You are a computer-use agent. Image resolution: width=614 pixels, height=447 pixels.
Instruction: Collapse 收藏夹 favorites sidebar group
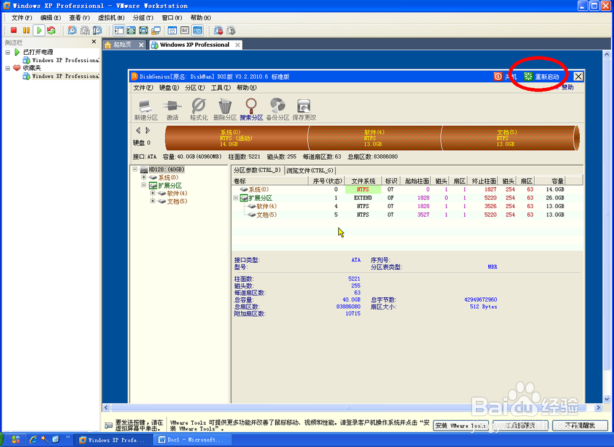(x=7, y=68)
